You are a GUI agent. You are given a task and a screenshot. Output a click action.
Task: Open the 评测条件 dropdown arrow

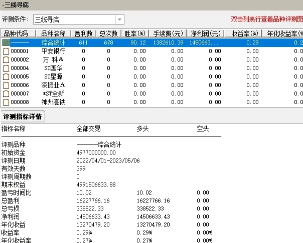pos(119,19)
